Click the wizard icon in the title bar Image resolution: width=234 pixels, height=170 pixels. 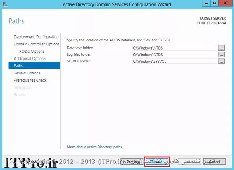tap(6, 4)
